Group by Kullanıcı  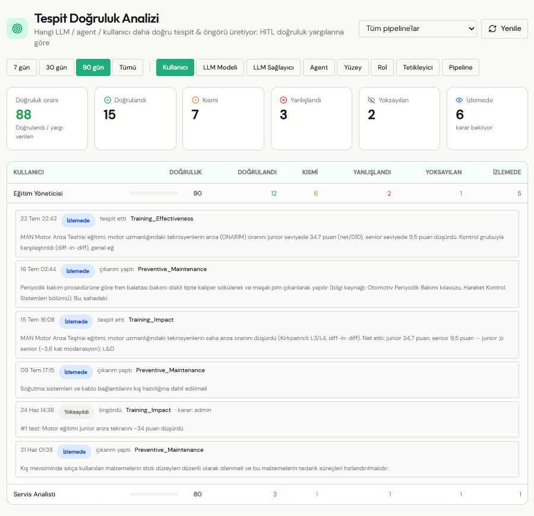(x=175, y=68)
